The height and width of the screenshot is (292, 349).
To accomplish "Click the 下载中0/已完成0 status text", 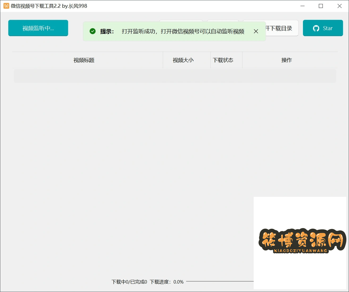I will (x=129, y=282).
